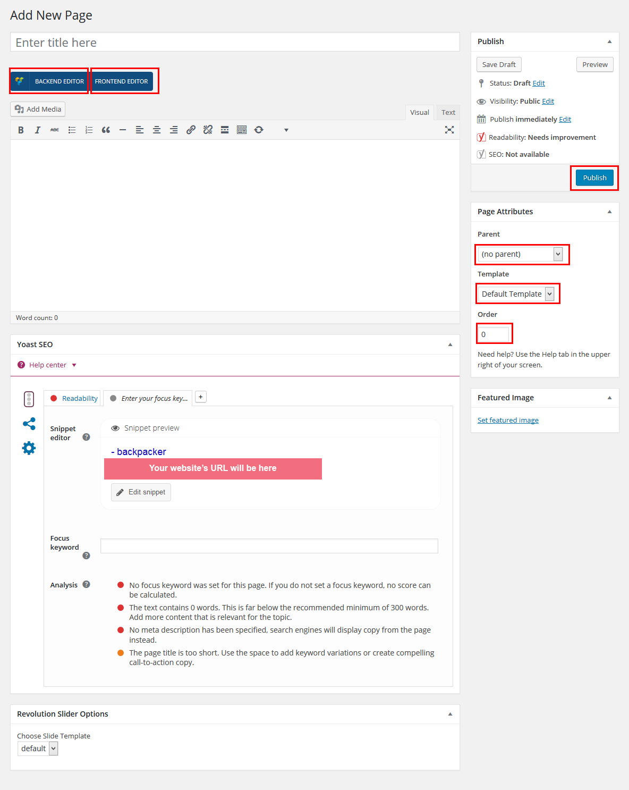Toggle the toolbar kitchen sink icon
This screenshot has width=629, height=790.
pos(242,130)
